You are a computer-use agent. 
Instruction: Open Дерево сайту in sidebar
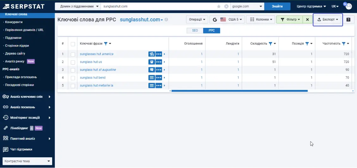pyautogui.click(x=14, y=53)
